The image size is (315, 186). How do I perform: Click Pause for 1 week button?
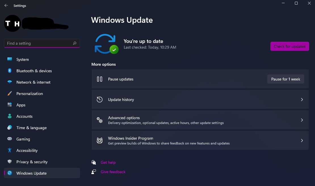(x=285, y=79)
